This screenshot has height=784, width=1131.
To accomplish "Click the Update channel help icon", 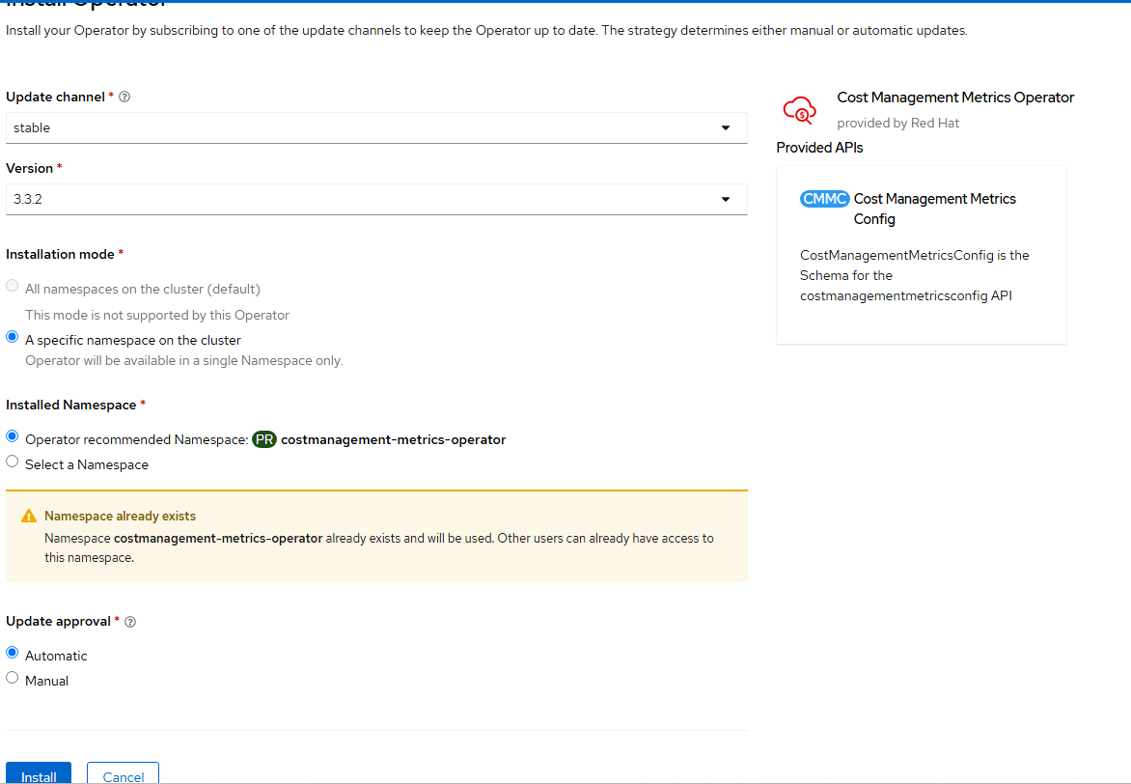I will tap(124, 97).
